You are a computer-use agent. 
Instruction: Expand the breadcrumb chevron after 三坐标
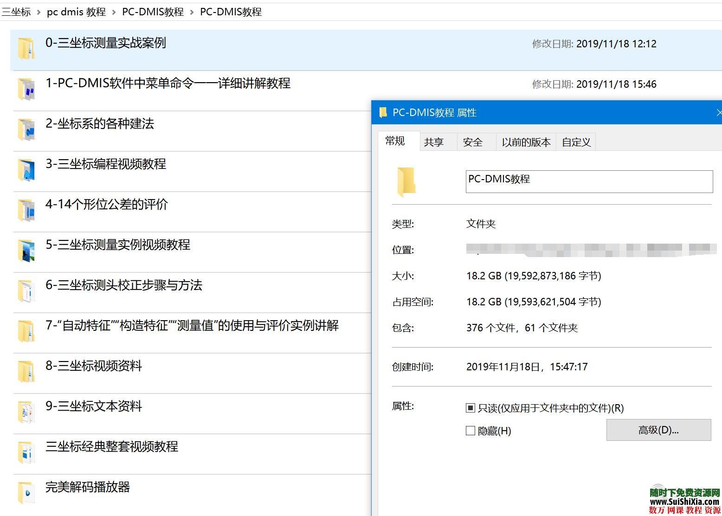pos(38,12)
